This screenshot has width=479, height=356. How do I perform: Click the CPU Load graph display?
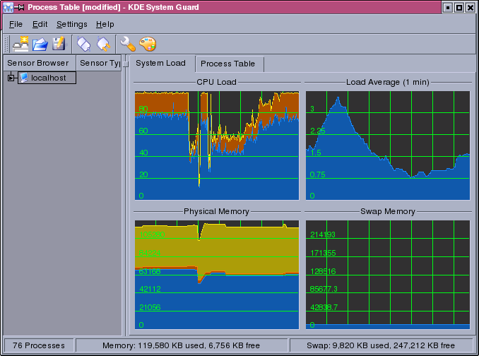(x=216, y=145)
